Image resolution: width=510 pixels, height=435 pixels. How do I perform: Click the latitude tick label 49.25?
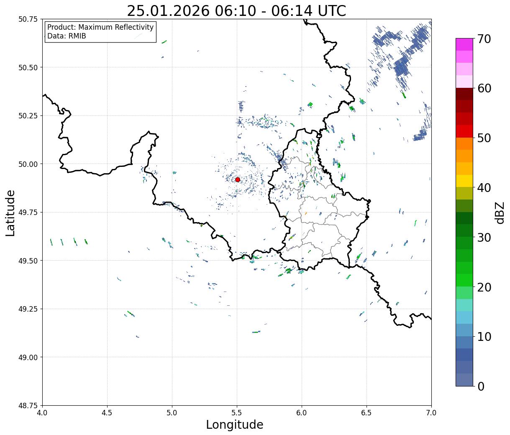click(x=28, y=309)
